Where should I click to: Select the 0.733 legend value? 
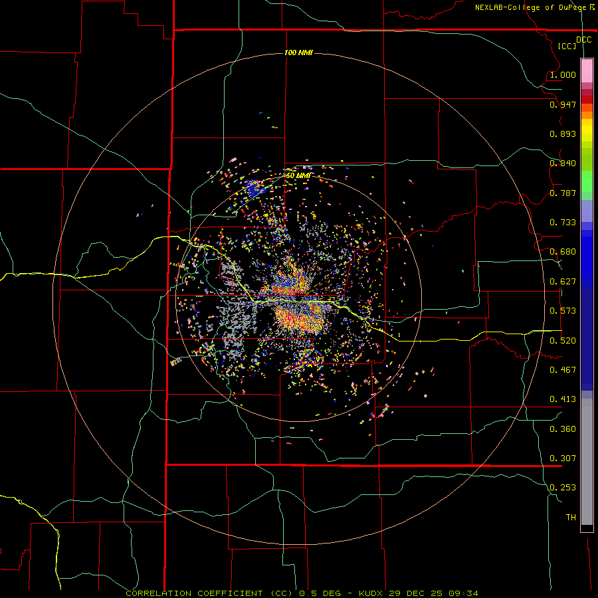click(563, 223)
